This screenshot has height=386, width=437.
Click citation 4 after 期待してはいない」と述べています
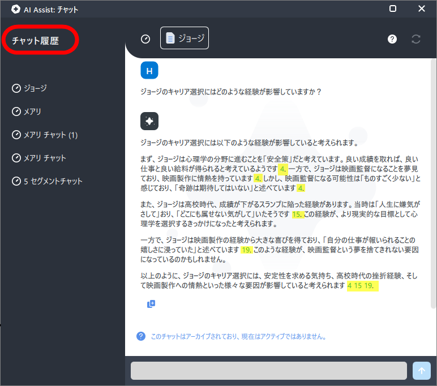click(301, 188)
